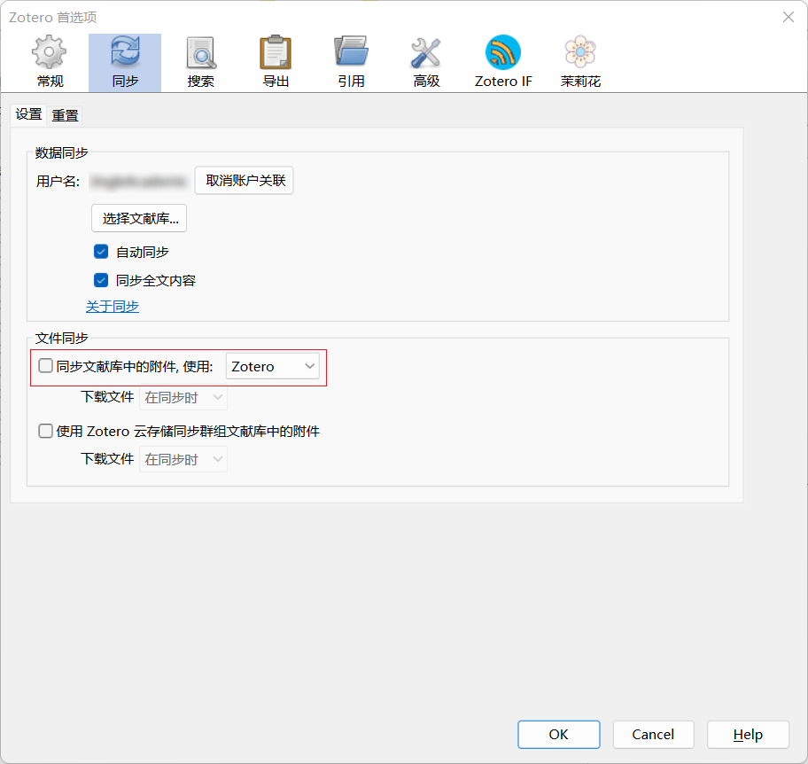Viewport: 808px width, 764px height.
Task: Open the 引用 (Cite) folder preferences pane
Action: pyautogui.click(x=351, y=62)
